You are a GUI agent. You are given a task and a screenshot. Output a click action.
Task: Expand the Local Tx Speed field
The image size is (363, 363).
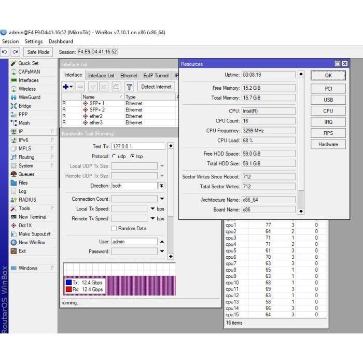(152, 208)
